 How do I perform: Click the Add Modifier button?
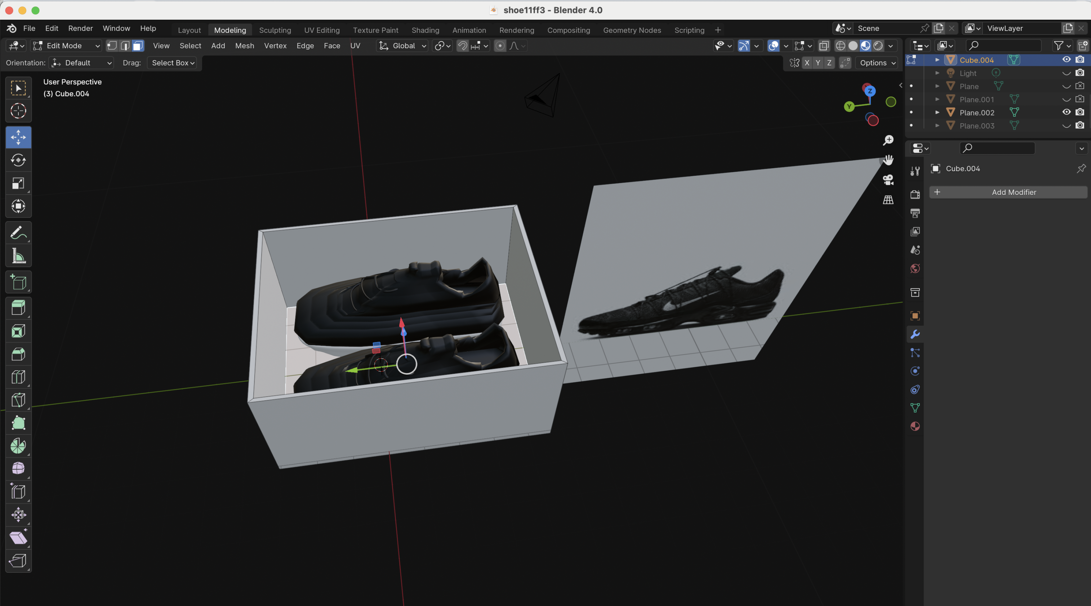click(1008, 192)
